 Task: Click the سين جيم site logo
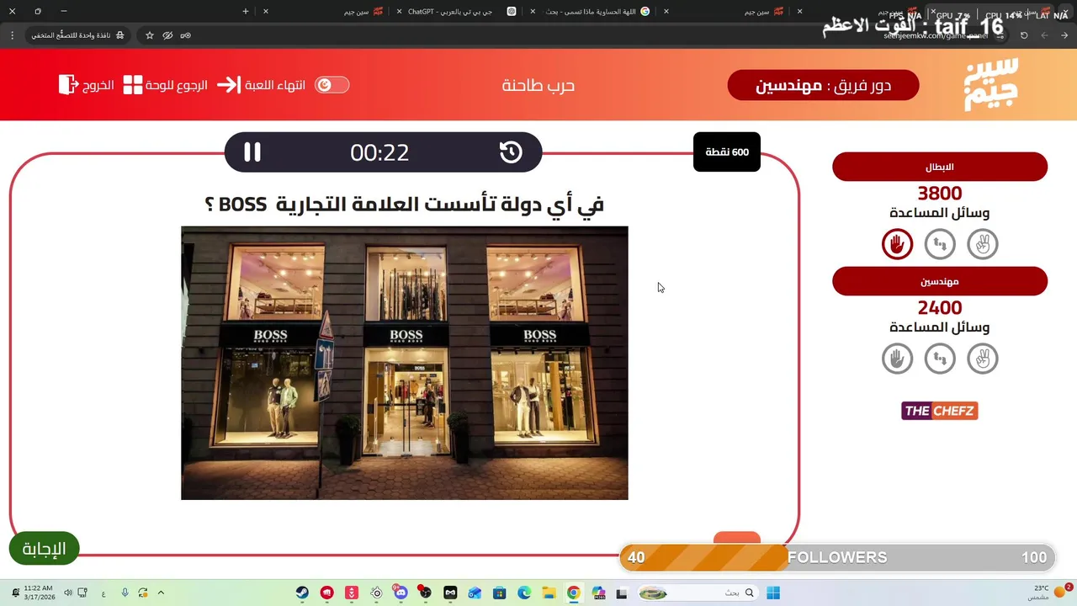991,84
